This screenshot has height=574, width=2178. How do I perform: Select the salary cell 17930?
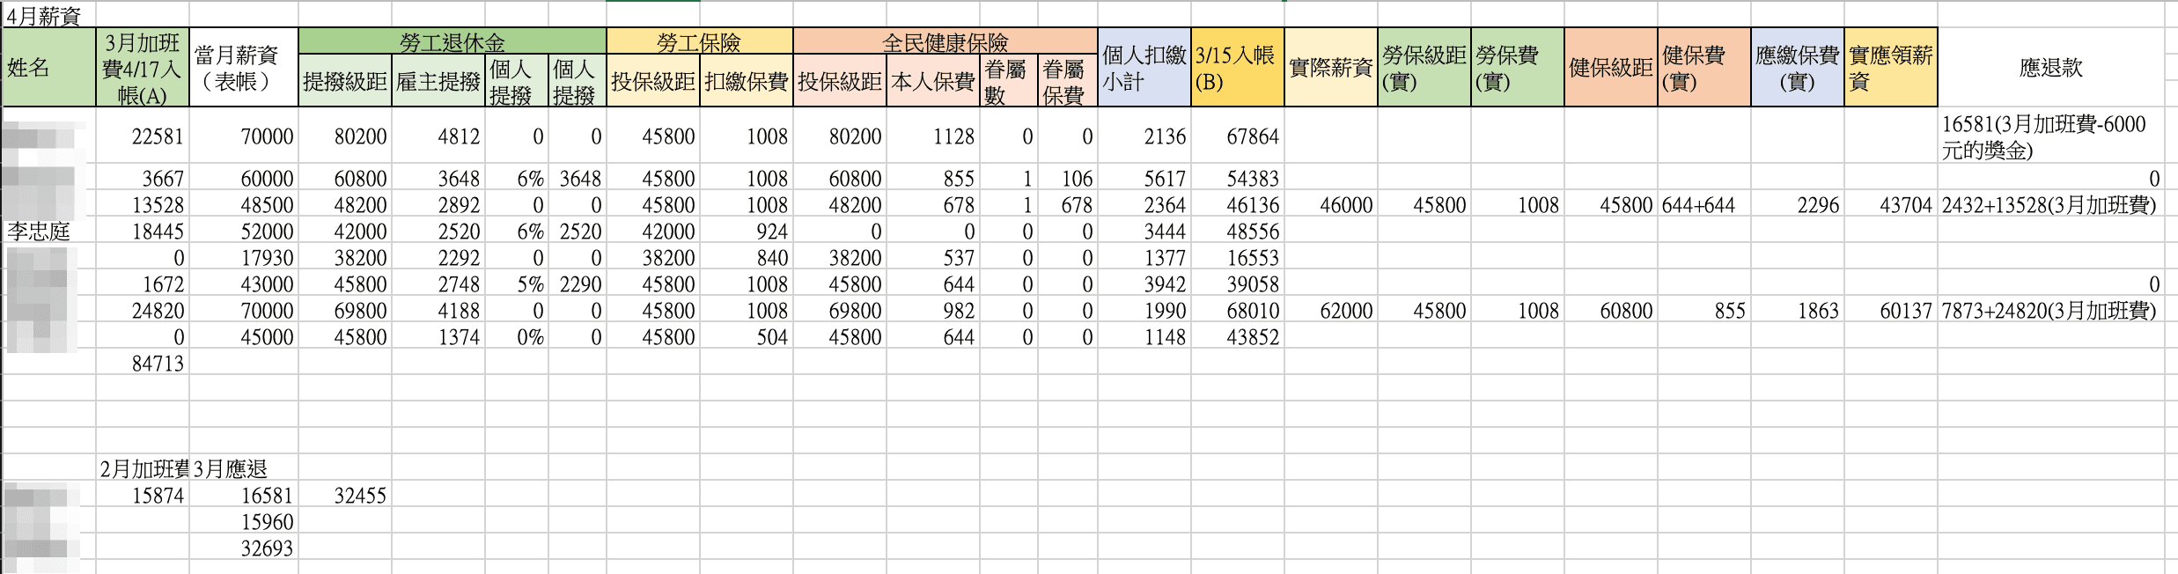[x=244, y=258]
